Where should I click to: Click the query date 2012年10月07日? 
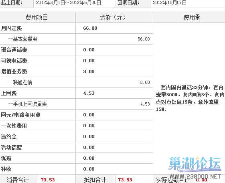point(170,2)
